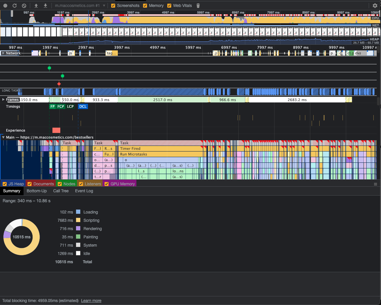Screen dimensions: 381x305
Task: Click the Painting color swatch
Action: coord(78,237)
